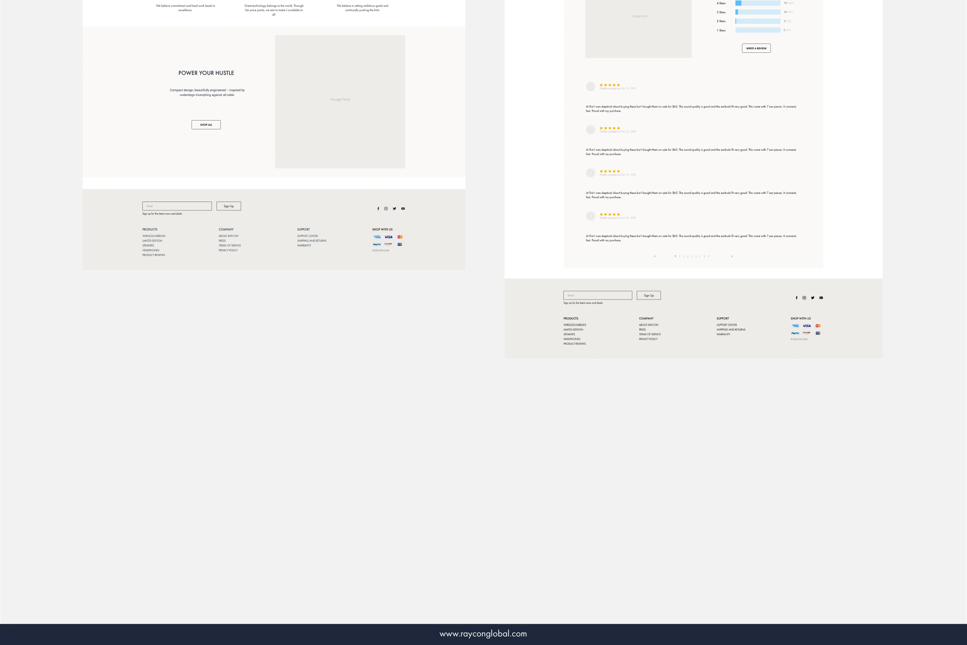
Task: Open the Privacy Policy page
Action: 228,250
